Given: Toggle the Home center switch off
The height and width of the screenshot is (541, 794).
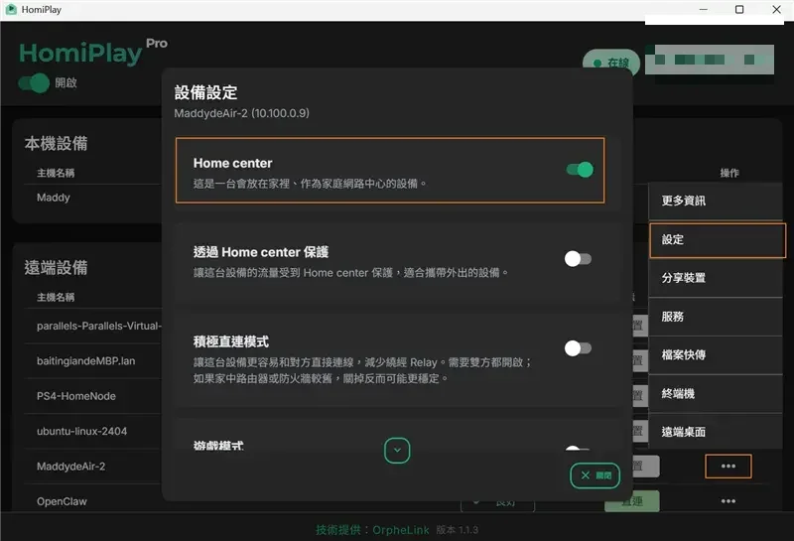Looking at the screenshot, I should click(580, 170).
